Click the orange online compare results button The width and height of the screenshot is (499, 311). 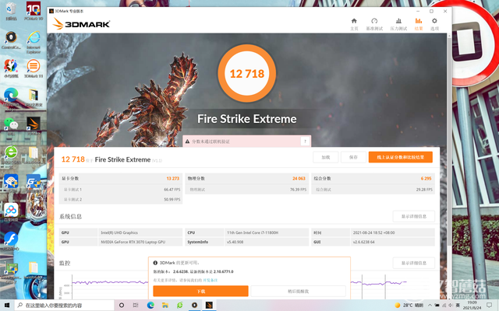click(400, 157)
